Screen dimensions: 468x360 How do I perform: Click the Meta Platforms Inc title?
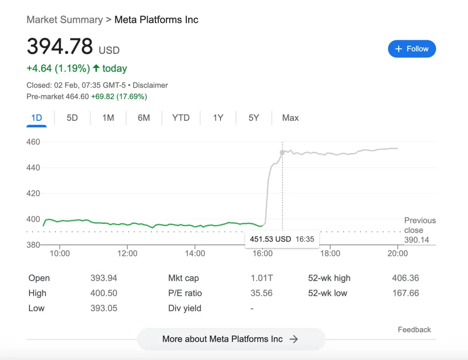click(x=156, y=20)
